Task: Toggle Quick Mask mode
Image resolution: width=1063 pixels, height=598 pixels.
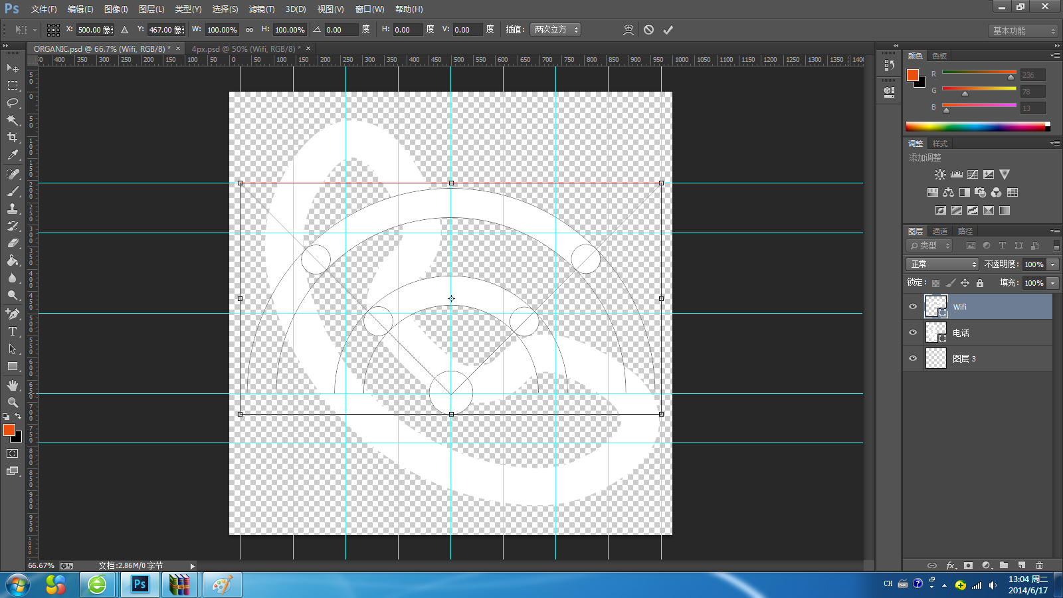Action: click(x=12, y=454)
